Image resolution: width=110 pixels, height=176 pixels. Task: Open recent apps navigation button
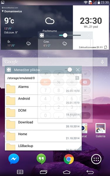pos(43,172)
